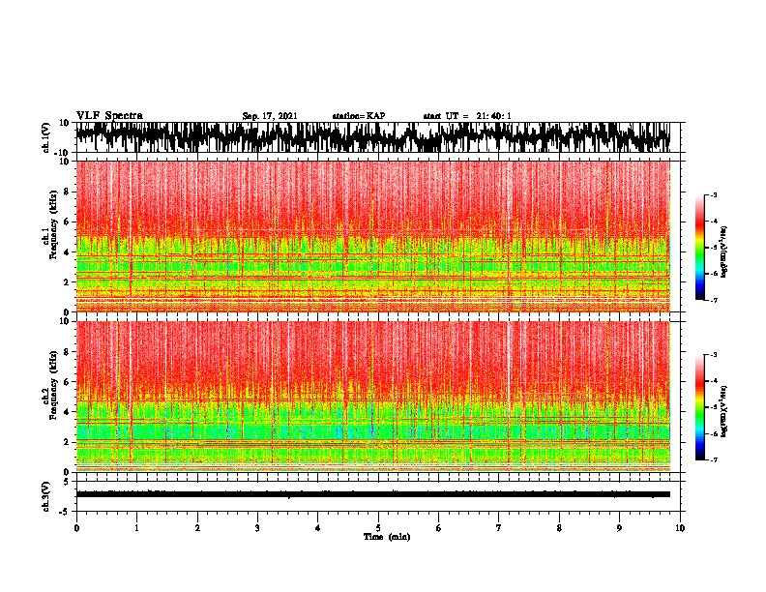This screenshot has height=592, width=766.
Task: Click time axis tick label "9"
Action: click(x=619, y=528)
